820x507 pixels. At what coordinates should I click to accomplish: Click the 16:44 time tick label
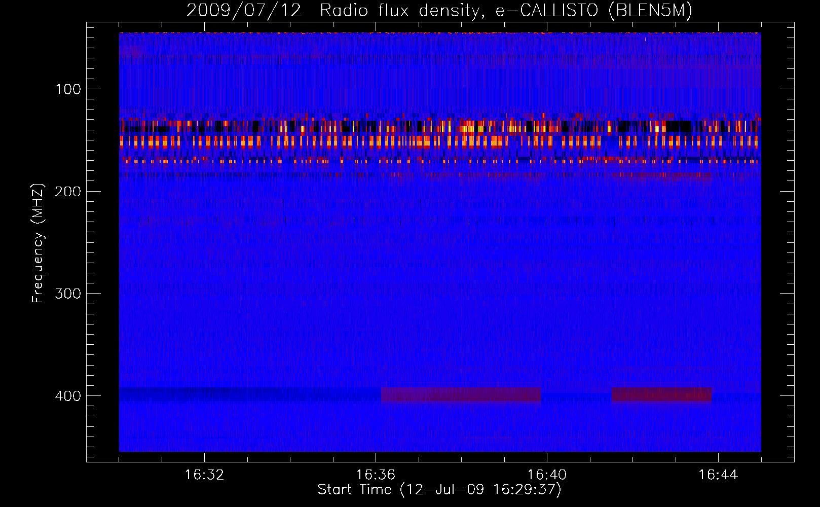pyautogui.click(x=718, y=475)
